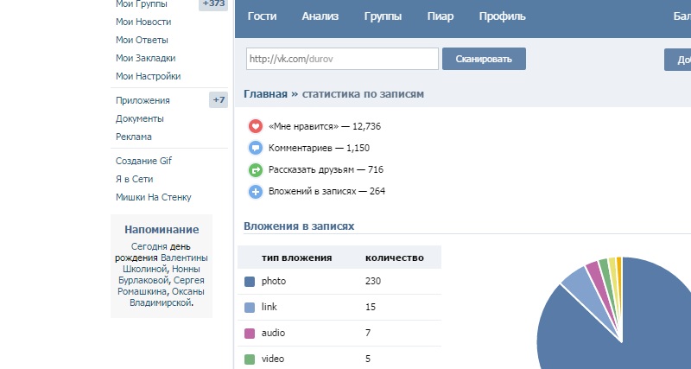Open Реклама in sidebar

(x=134, y=137)
